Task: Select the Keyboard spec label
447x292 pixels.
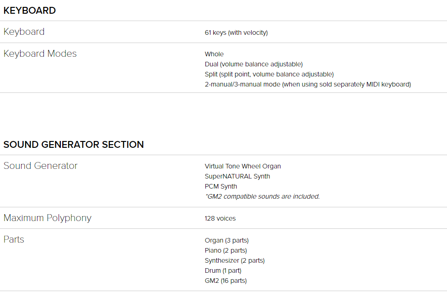Action: (24, 32)
